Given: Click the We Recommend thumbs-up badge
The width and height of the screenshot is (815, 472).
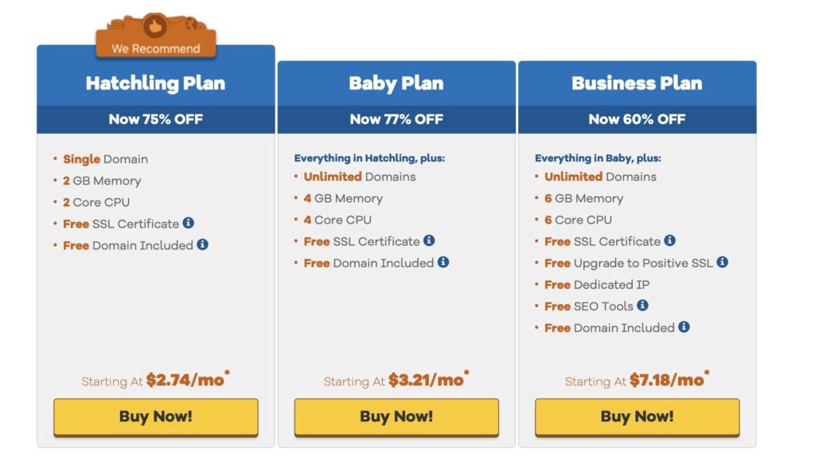Looking at the screenshot, I should pyautogui.click(x=156, y=35).
